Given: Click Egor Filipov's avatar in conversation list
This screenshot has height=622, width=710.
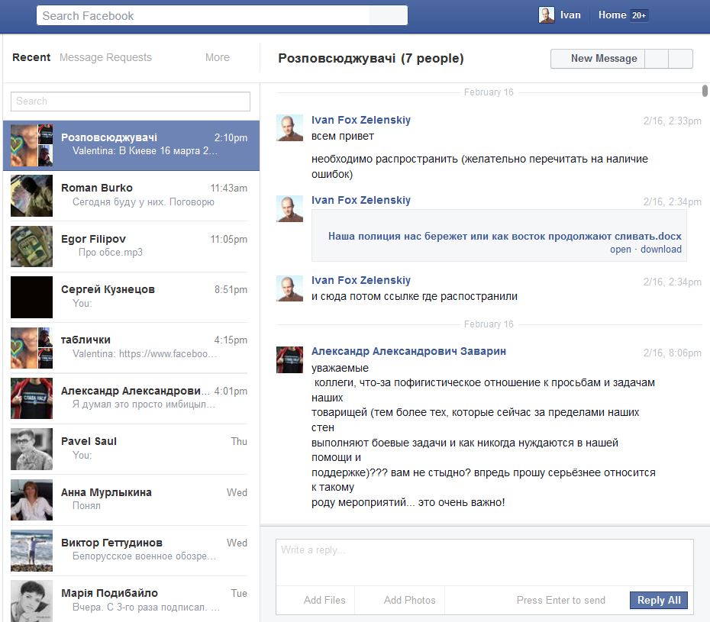Looking at the screenshot, I should pyautogui.click(x=31, y=247).
